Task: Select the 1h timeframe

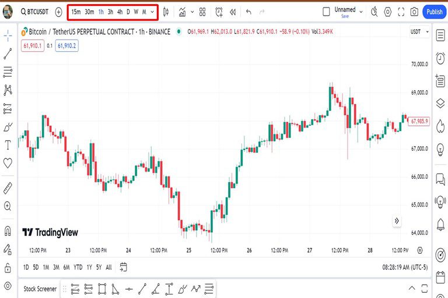Action: coord(101,12)
